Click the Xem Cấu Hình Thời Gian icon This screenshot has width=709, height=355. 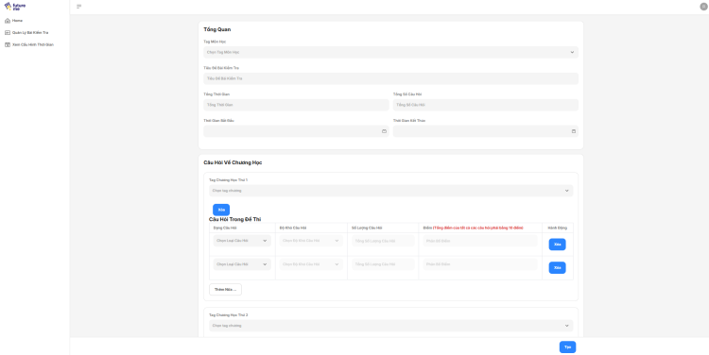[8, 44]
